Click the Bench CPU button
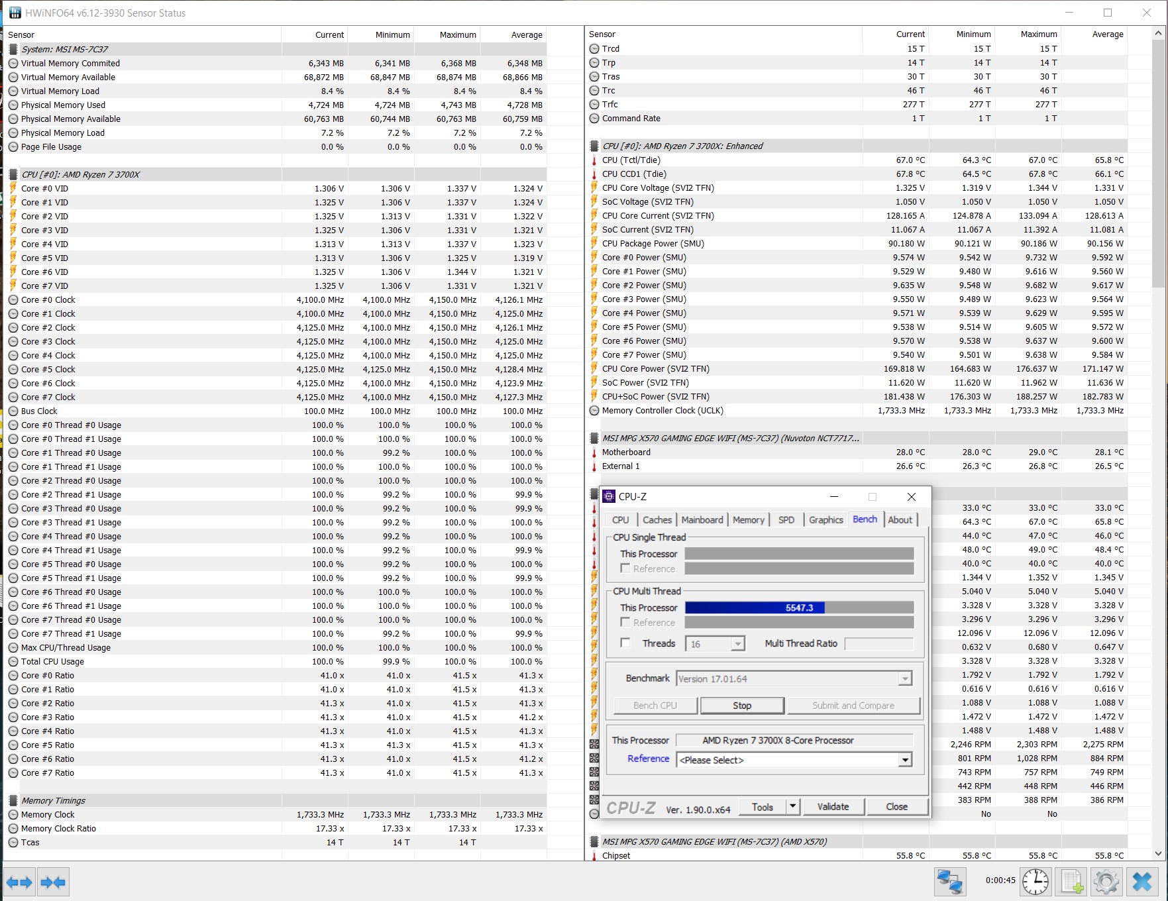The image size is (1168, 901). coord(655,706)
